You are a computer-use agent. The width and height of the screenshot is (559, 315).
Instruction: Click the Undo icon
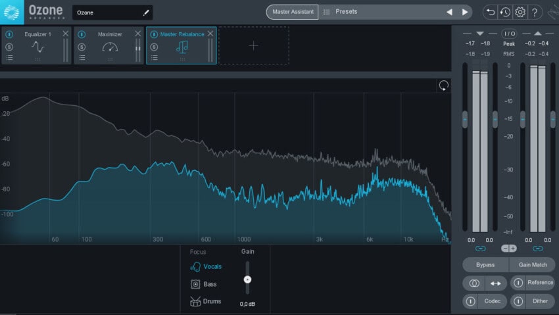pos(491,12)
